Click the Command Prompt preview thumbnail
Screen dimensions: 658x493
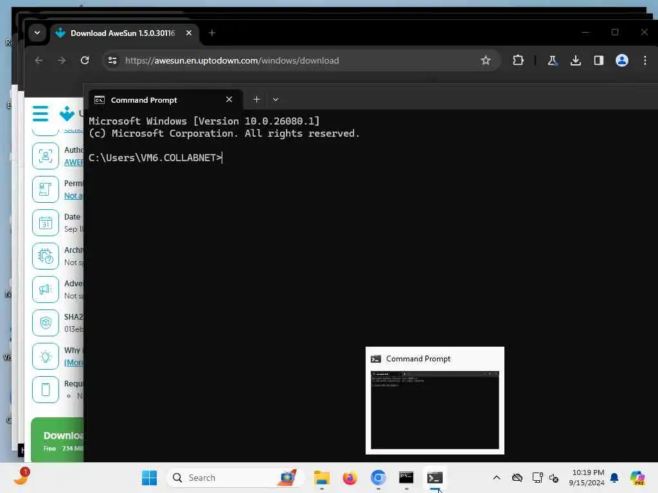[x=435, y=410]
